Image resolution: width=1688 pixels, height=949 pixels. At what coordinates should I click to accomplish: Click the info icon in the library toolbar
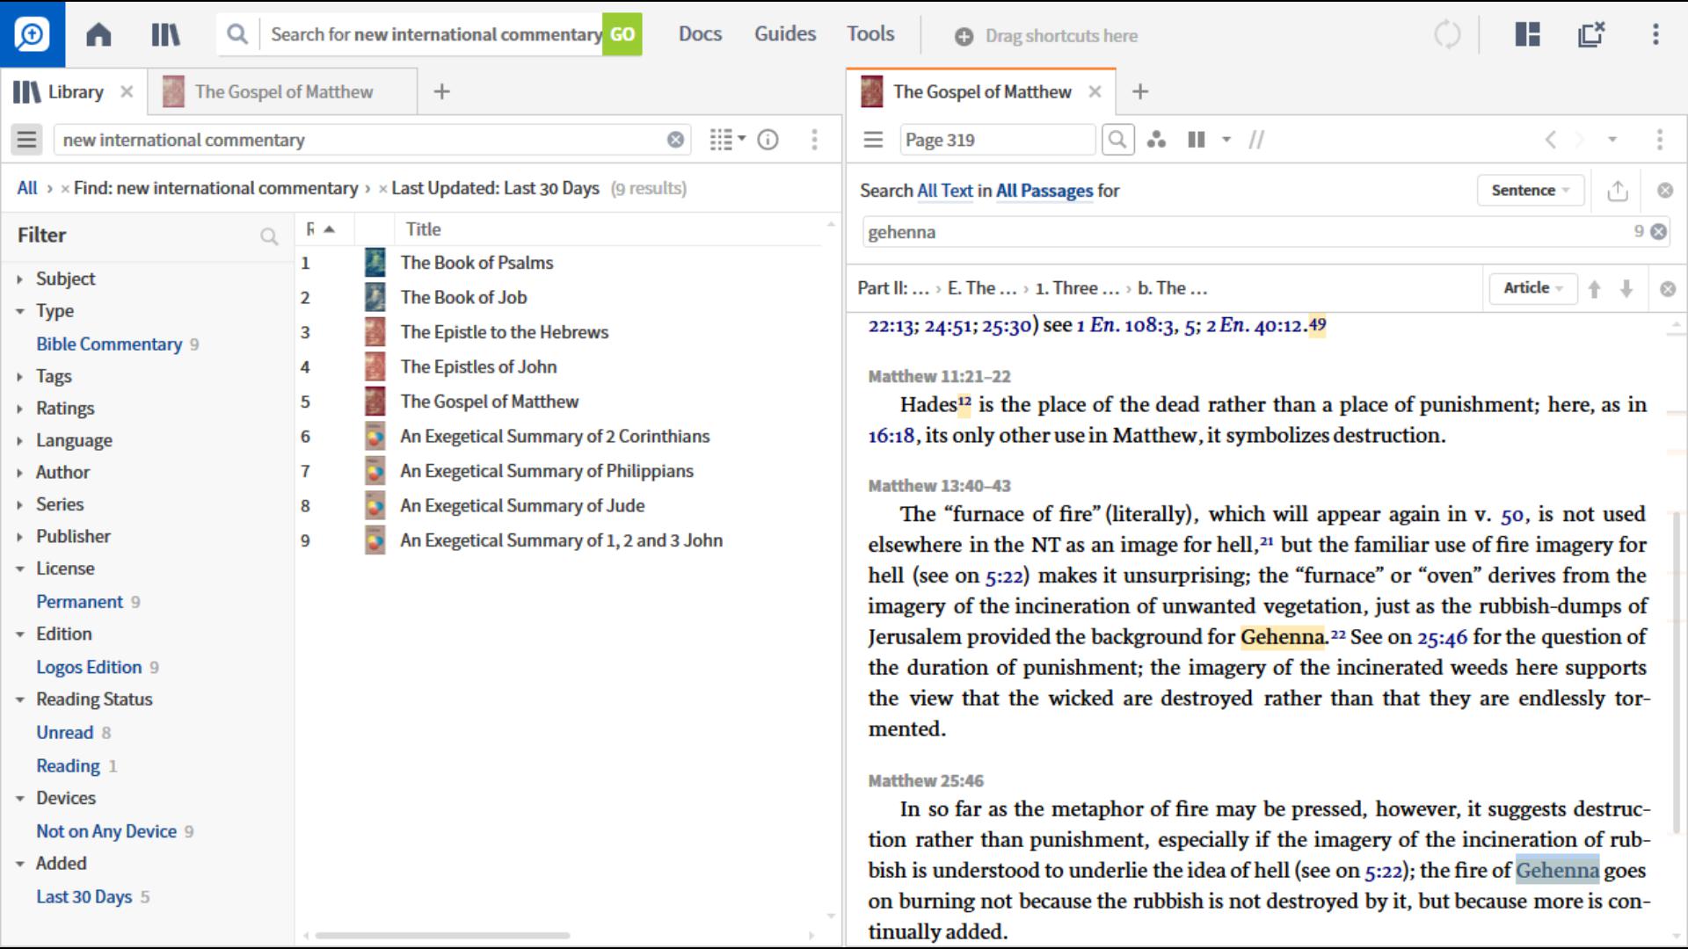pyautogui.click(x=768, y=139)
